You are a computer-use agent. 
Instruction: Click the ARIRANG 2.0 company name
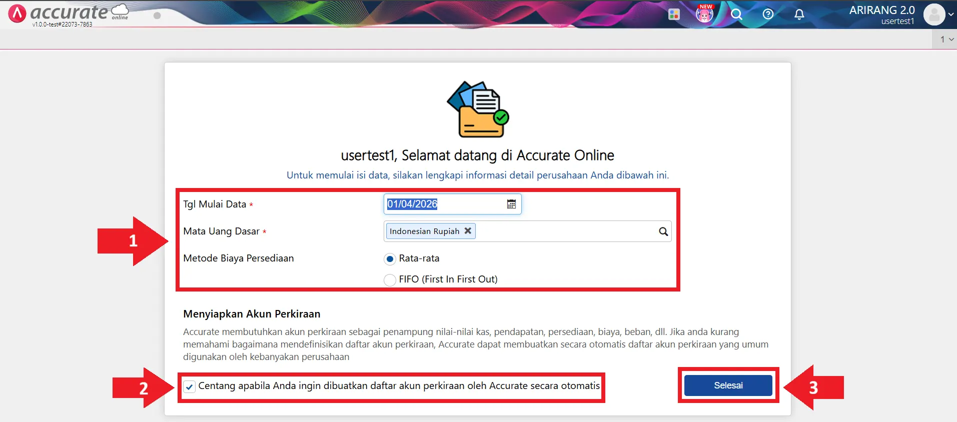pos(881,10)
